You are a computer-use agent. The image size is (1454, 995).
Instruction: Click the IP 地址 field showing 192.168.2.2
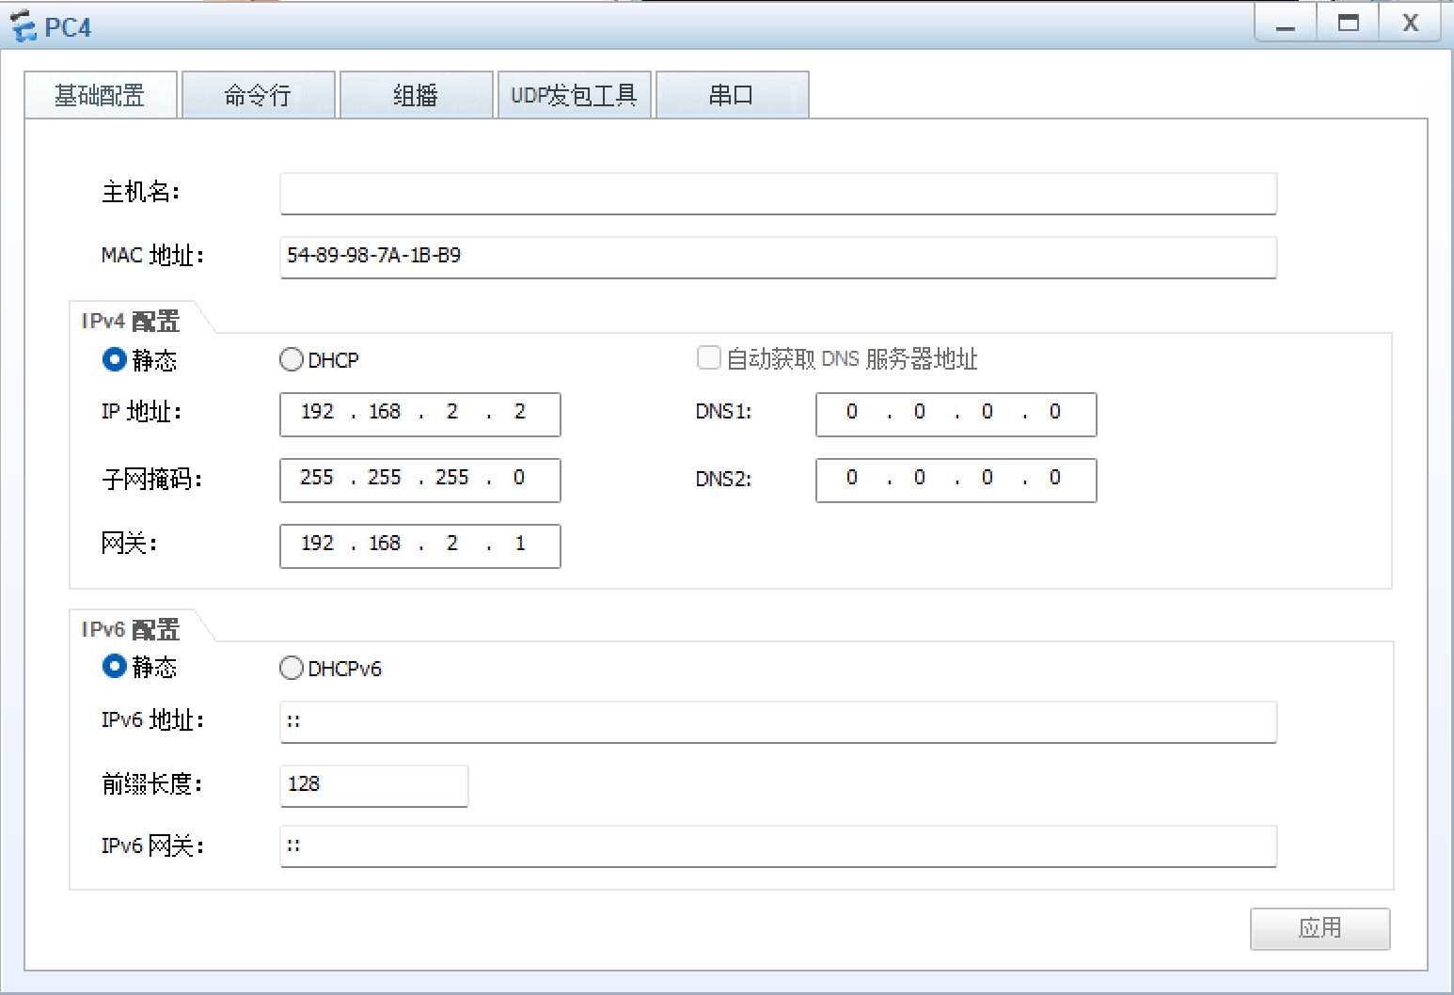click(419, 414)
